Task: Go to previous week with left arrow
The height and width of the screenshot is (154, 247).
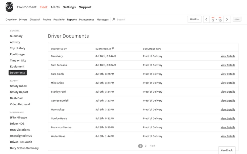Action: click(x=206, y=19)
